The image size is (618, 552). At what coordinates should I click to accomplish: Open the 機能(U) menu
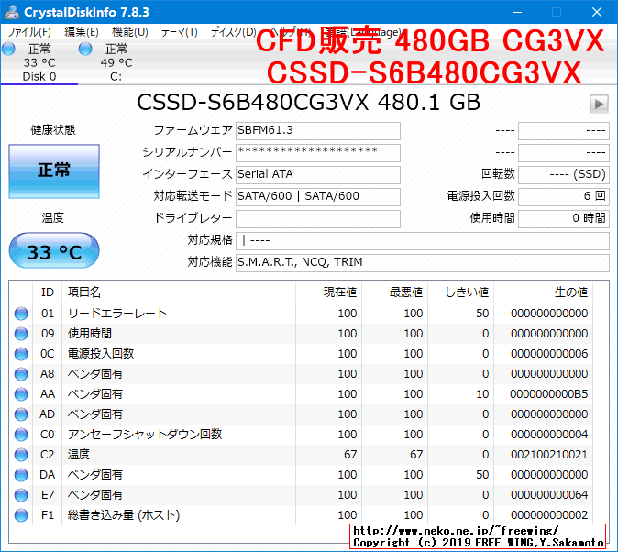click(129, 32)
